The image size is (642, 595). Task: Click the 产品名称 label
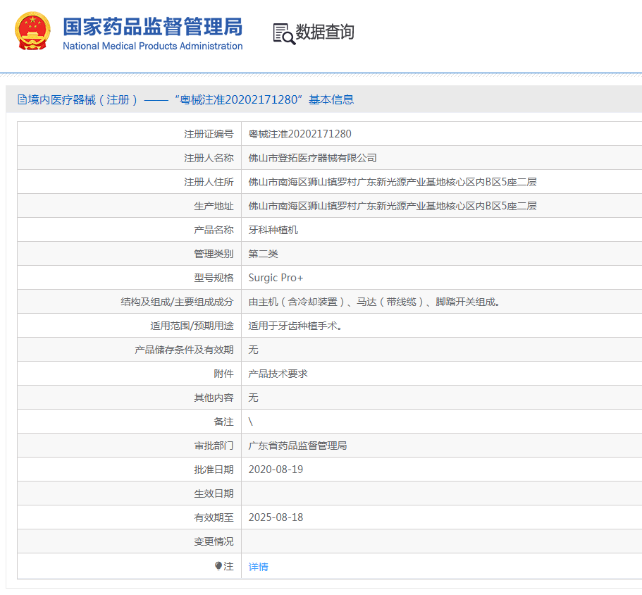[x=214, y=230]
